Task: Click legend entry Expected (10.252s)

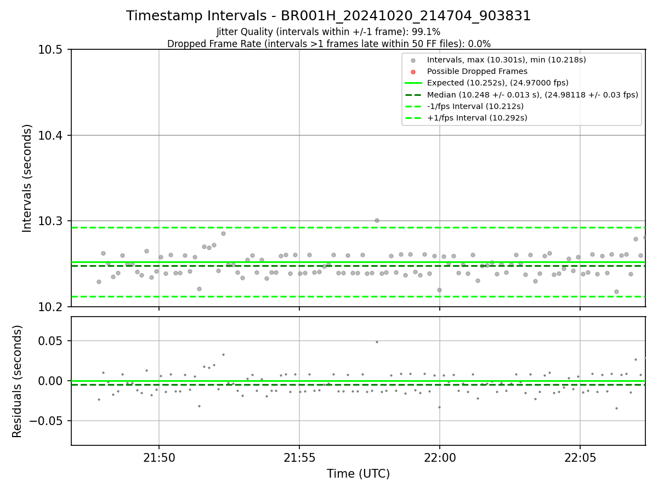Action: pyautogui.click(x=497, y=83)
